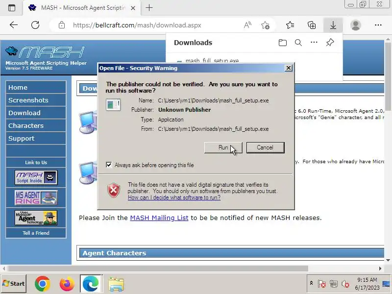Open tab actions menu icon
The image size is (392, 294).
click(11, 8)
